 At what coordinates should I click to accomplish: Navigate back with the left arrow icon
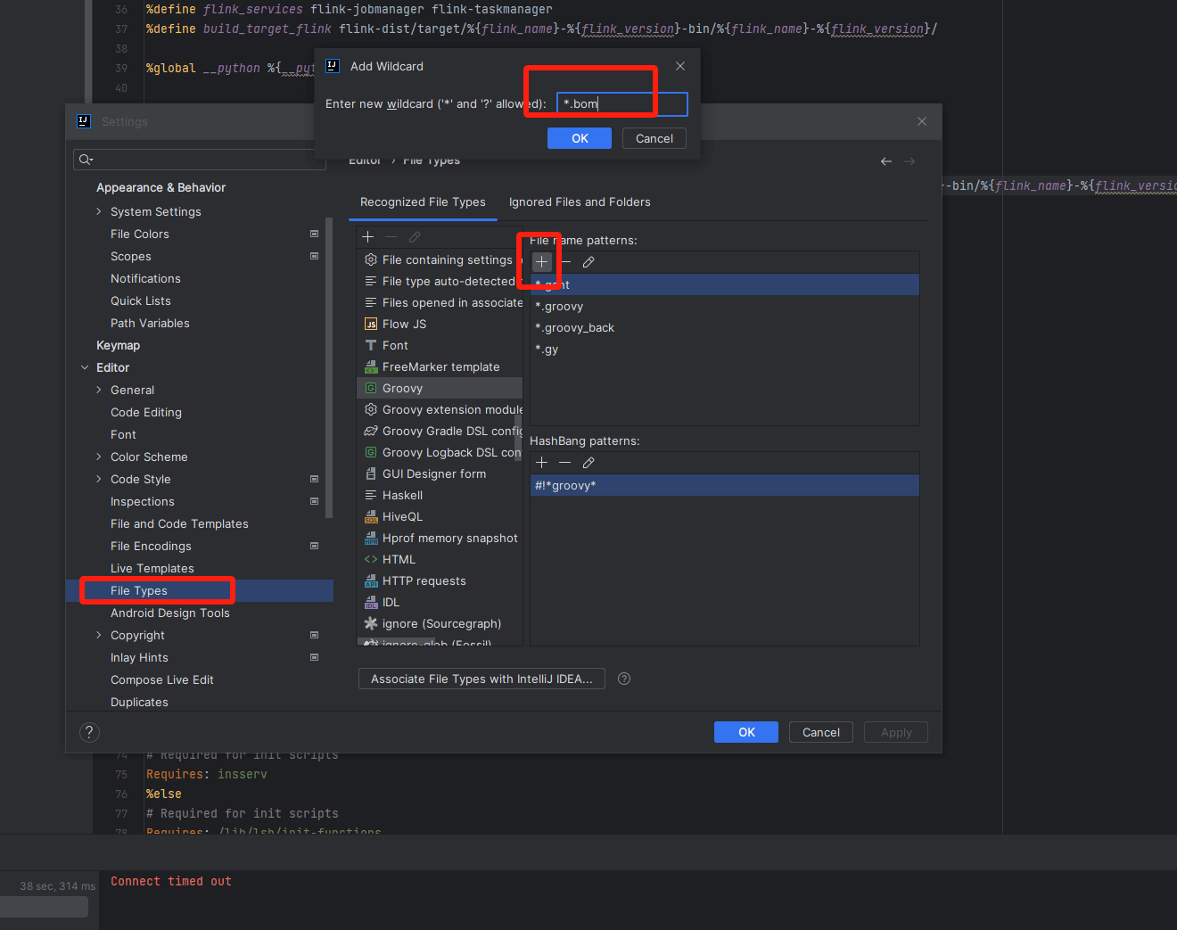(885, 161)
